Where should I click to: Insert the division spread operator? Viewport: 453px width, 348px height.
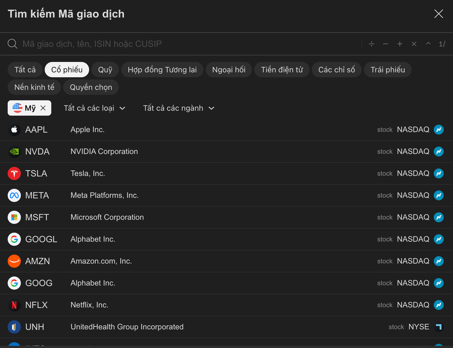(371, 44)
